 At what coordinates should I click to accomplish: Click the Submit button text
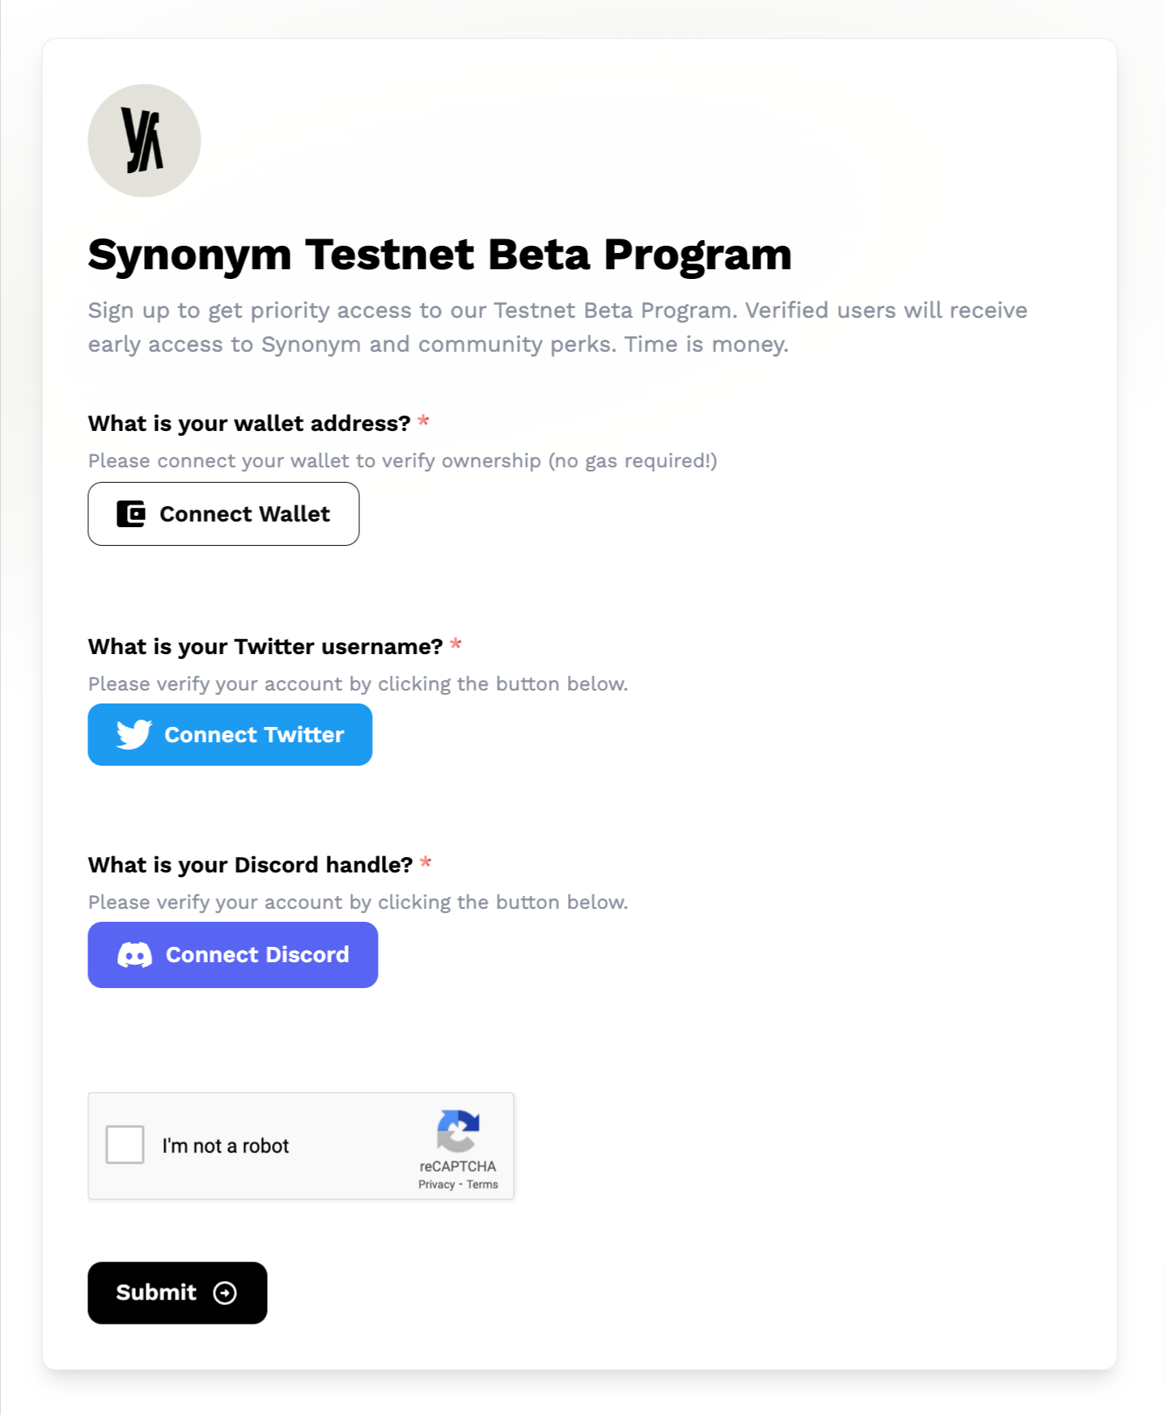point(156,1293)
